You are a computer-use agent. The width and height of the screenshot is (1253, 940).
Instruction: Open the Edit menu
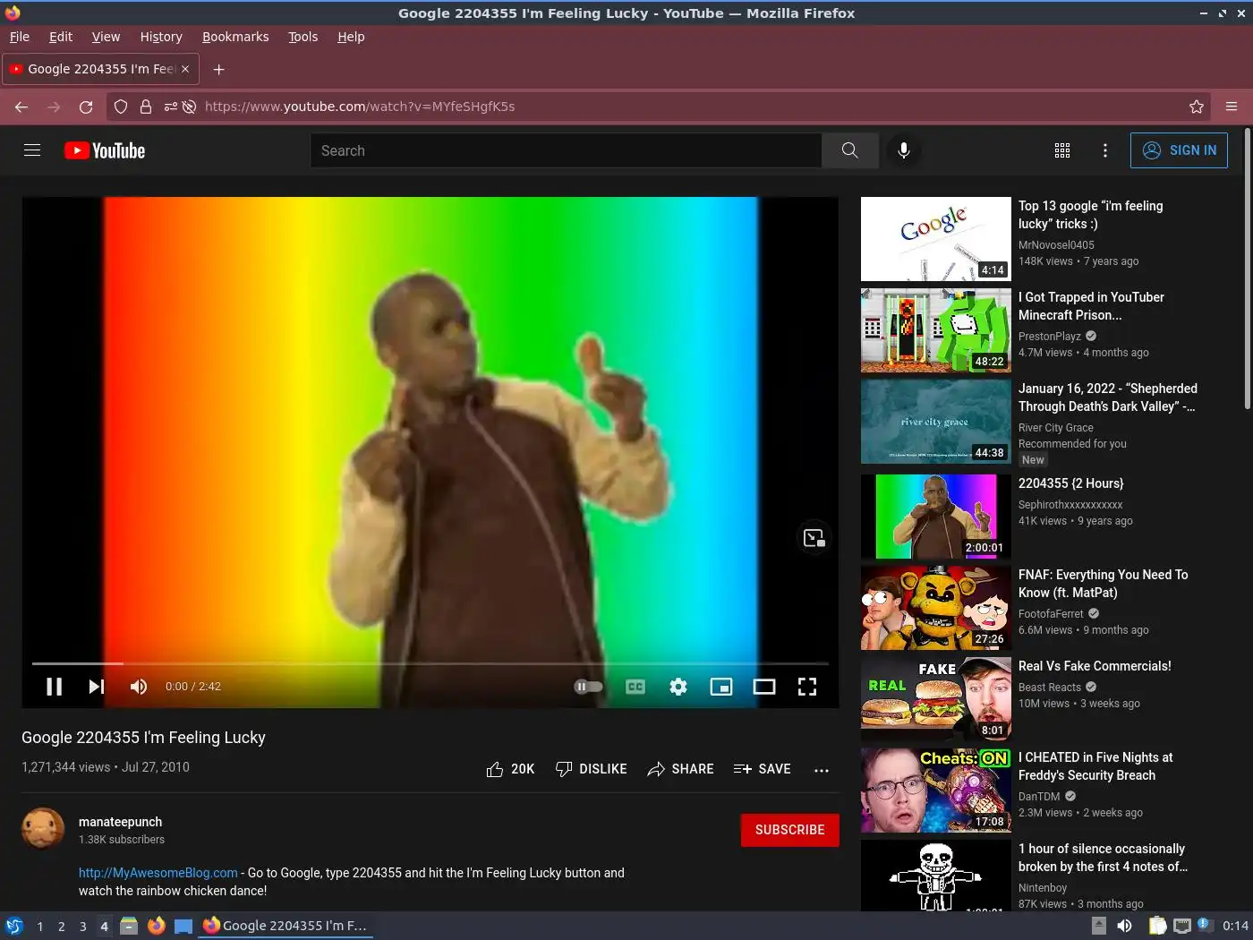[x=61, y=37]
